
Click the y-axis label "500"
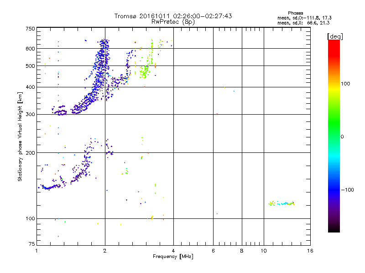point(31,66)
